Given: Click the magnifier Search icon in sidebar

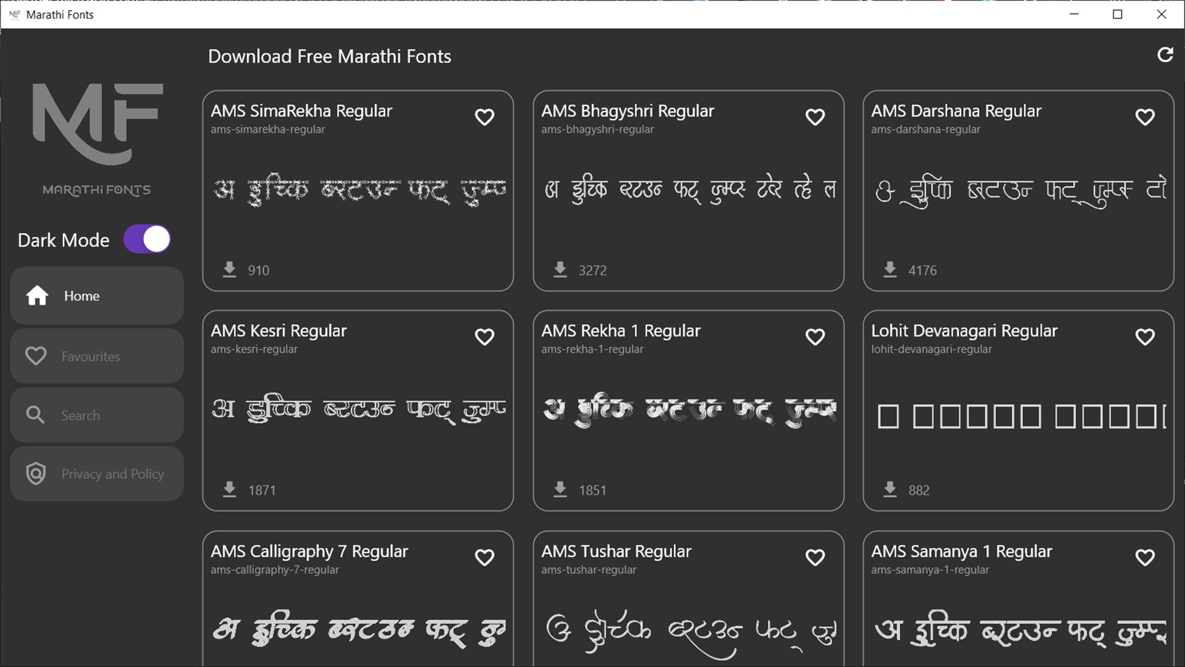Looking at the screenshot, I should 36,414.
